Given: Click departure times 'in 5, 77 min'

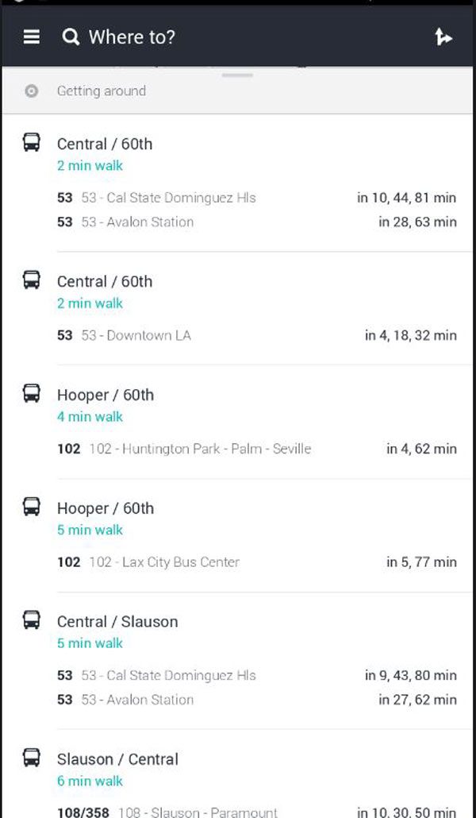Looking at the screenshot, I should [x=421, y=562].
